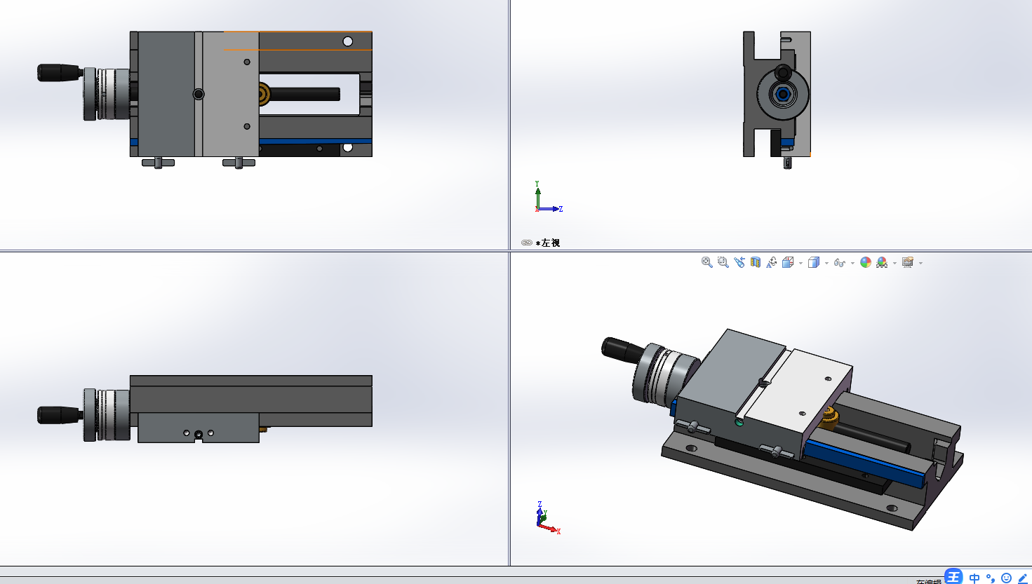
Task: Expand the Hide/Show Items dropdown arrow
Action: [x=852, y=264]
